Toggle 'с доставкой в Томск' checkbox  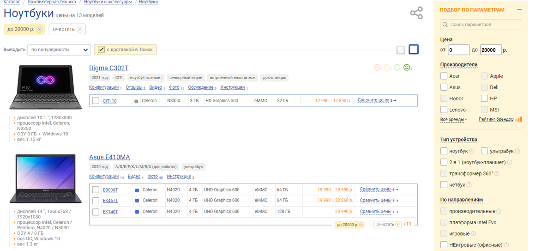pos(102,49)
